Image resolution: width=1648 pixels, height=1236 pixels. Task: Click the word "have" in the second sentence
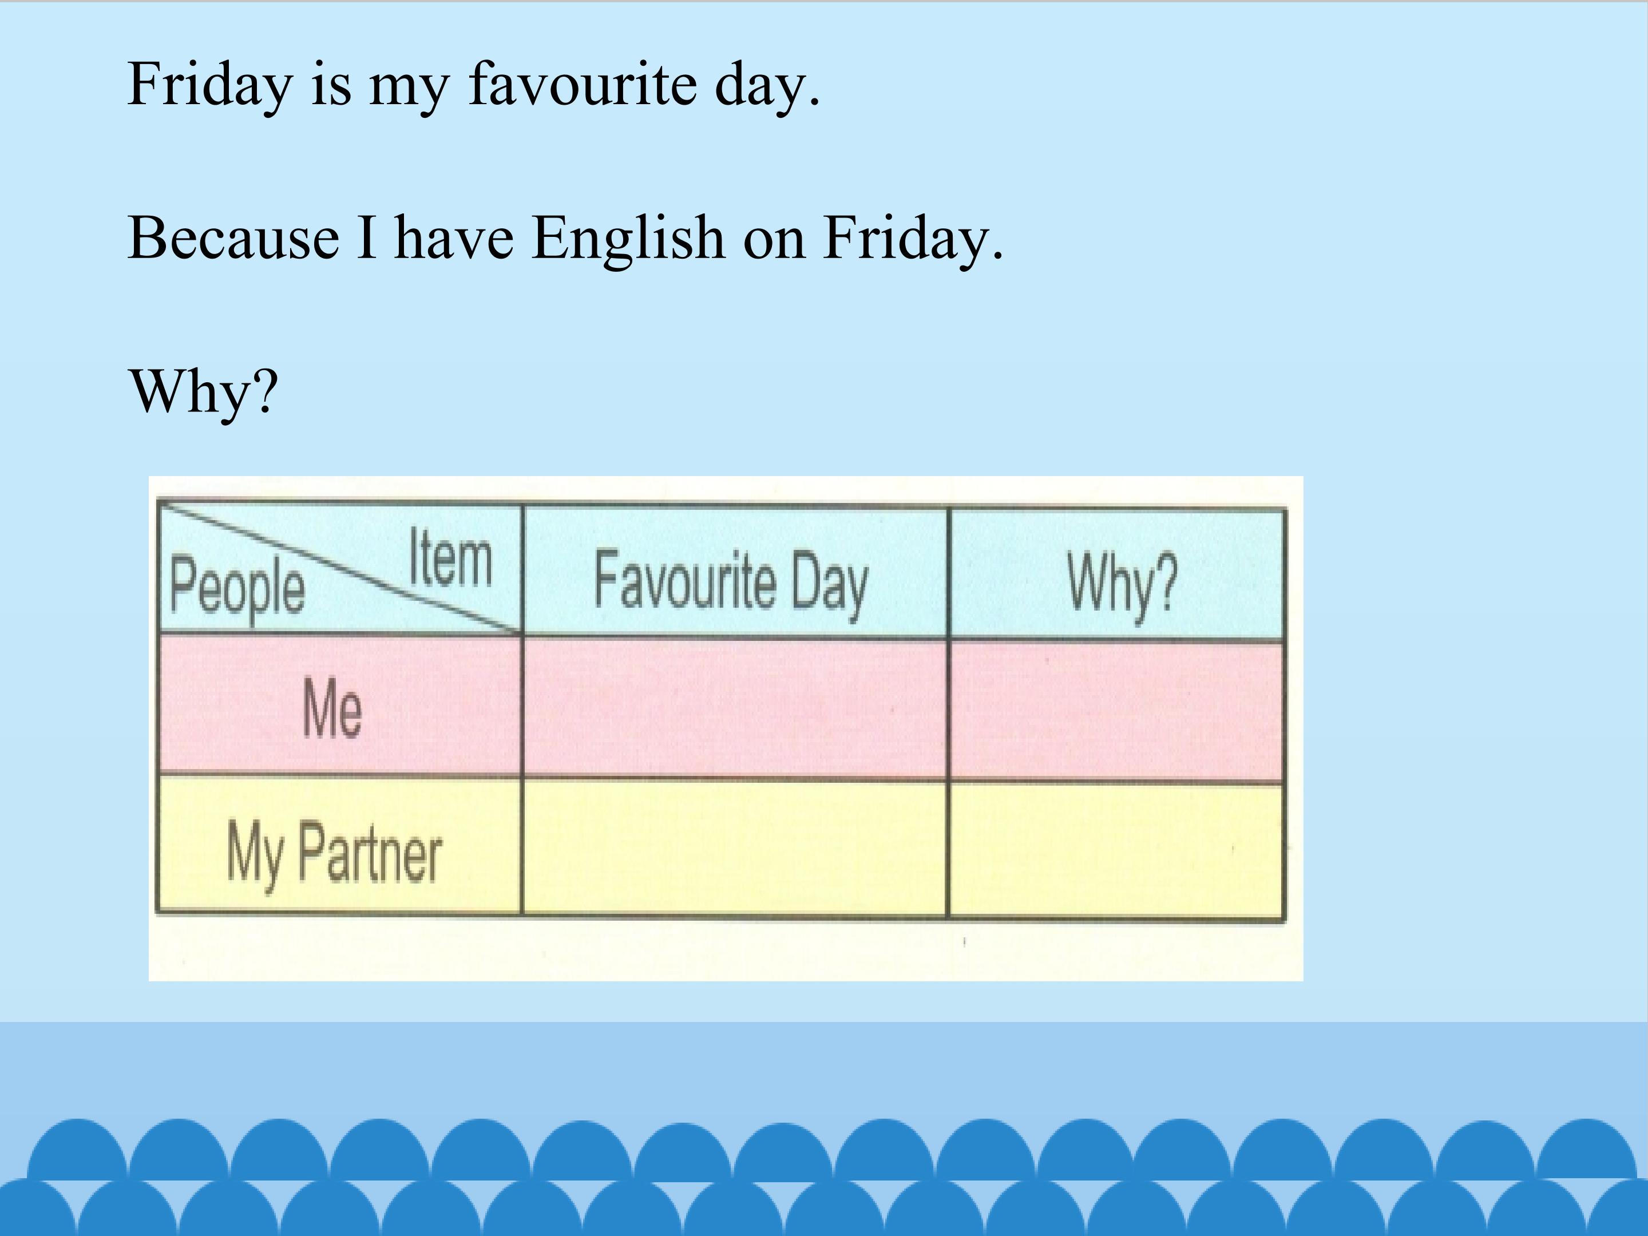coord(454,239)
